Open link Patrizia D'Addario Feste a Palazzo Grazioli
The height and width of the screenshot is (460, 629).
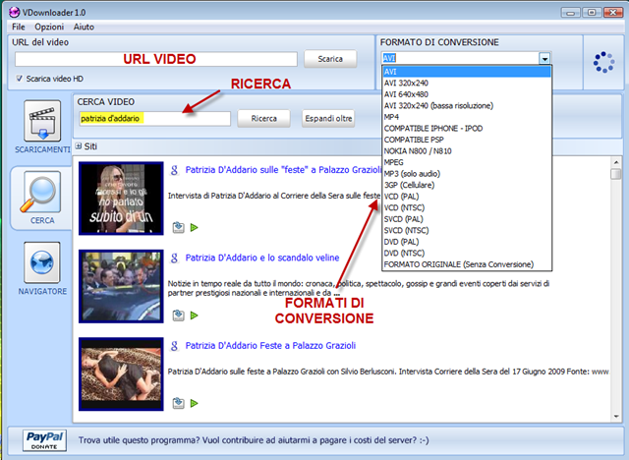[x=270, y=346]
